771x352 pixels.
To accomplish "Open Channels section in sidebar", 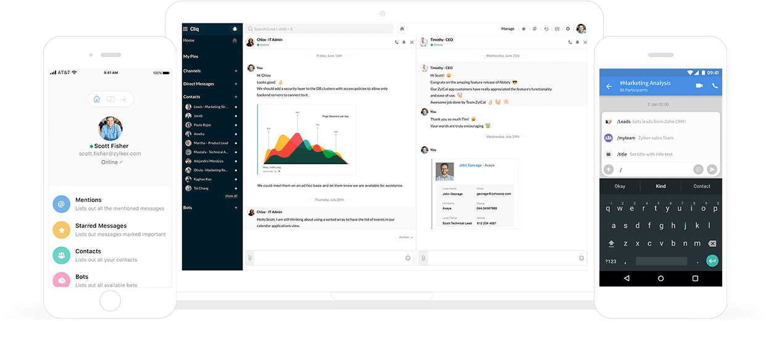I will [192, 71].
